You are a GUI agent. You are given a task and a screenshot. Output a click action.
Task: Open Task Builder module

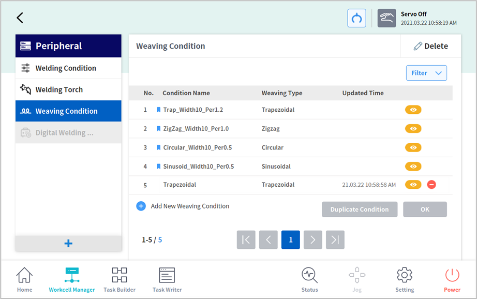(x=120, y=280)
